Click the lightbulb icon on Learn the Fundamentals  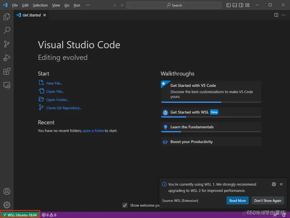(x=165, y=127)
